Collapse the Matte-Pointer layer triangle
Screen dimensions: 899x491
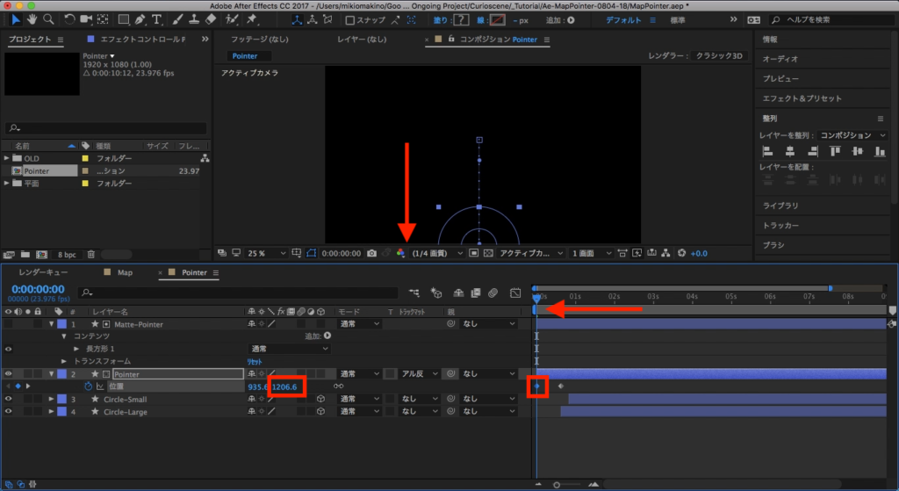(51, 324)
